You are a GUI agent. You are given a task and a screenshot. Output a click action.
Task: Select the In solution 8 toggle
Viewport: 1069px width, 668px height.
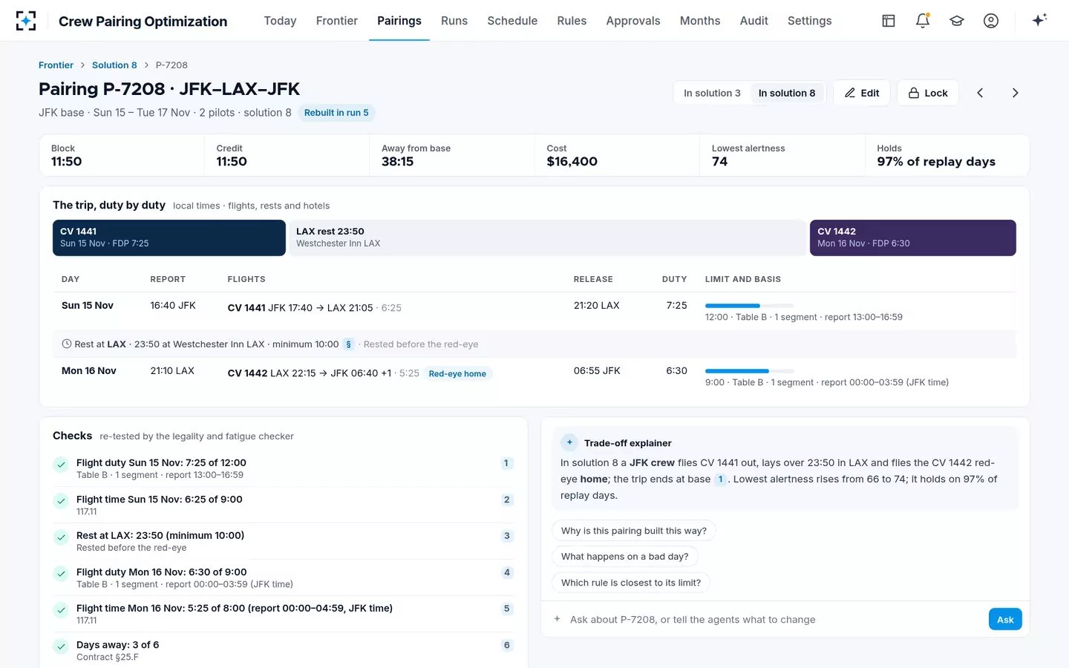click(x=787, y=93)
